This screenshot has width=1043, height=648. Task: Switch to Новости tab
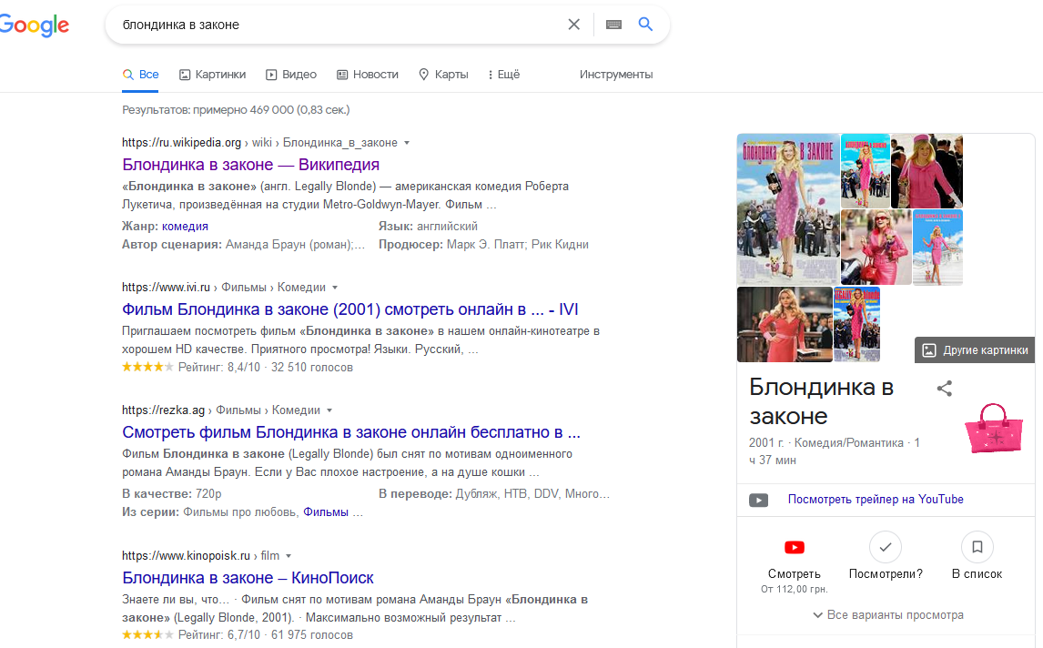(x=368, y=75)
